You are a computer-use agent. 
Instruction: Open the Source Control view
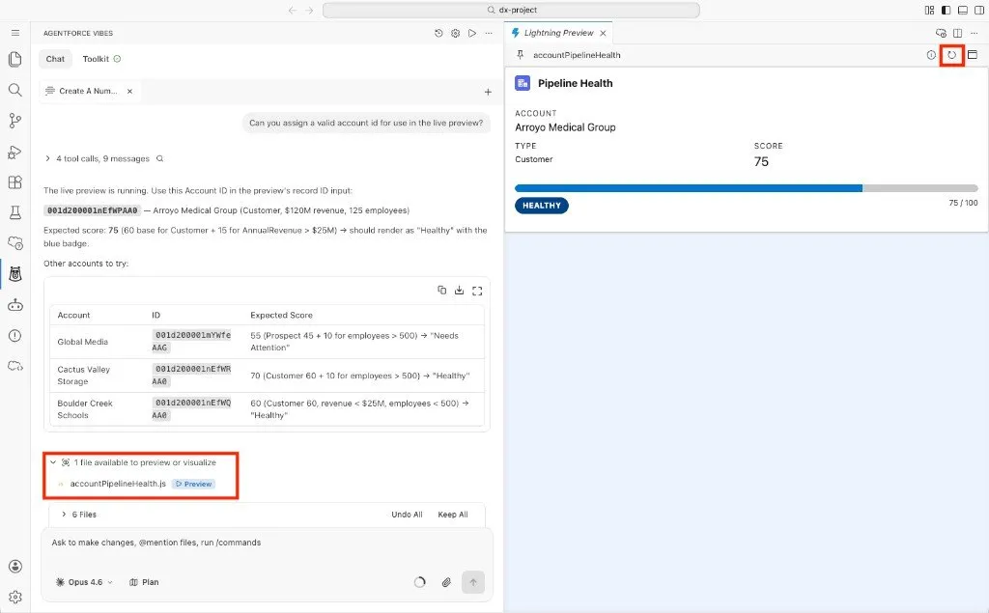[x=15, y=121]
